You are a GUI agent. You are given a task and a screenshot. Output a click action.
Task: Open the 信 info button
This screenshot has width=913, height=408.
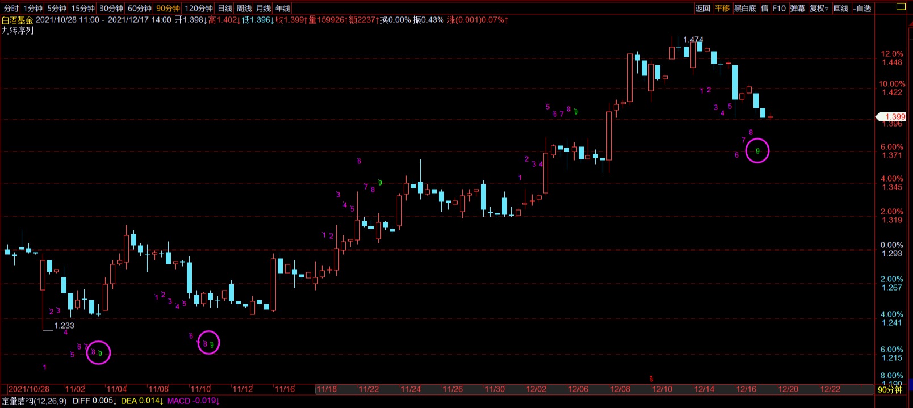click(765, 9)
